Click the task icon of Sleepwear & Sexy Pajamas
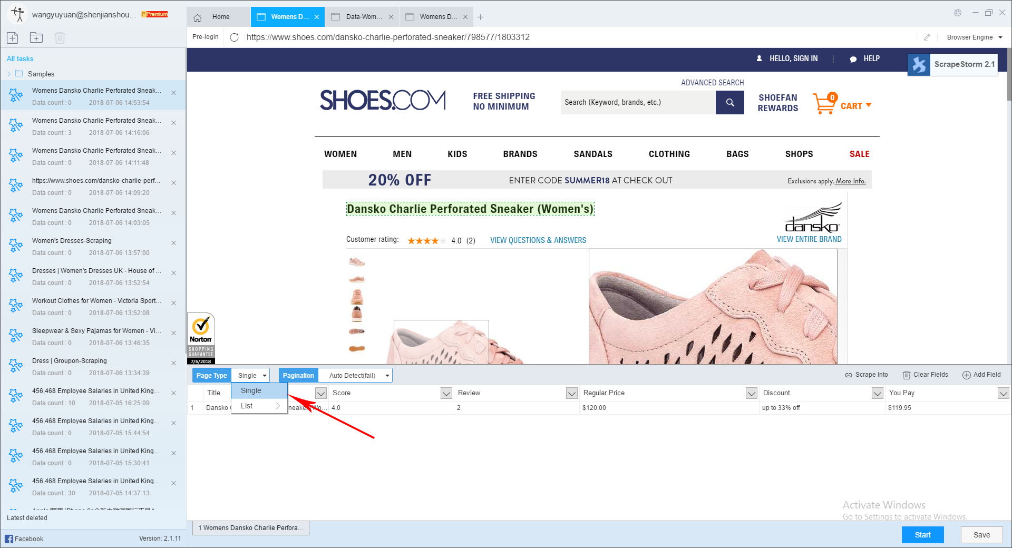Viewport: 1012px width, 548px height. (x=16, y=336)
